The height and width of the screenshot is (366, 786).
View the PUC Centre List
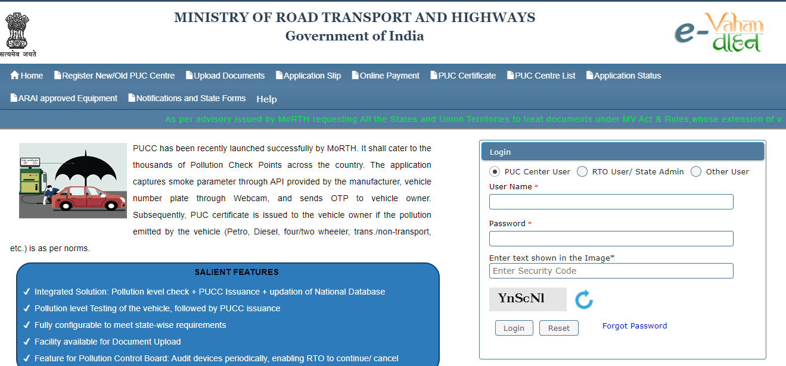click(x=540, y=75)
